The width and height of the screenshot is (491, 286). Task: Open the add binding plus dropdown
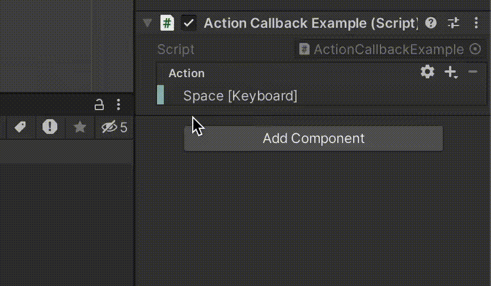[451, 72]
